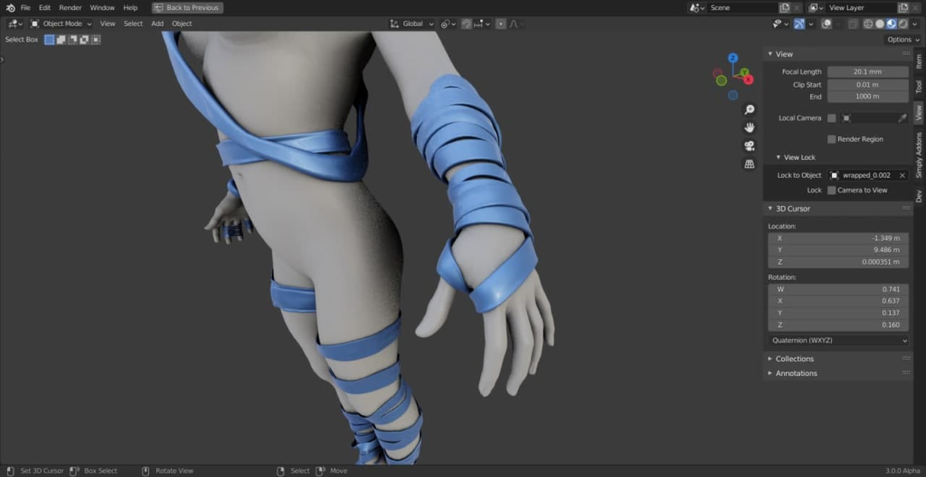Click the zoom magnifier viewport icon
926x477 pixels.
coord(750,110)
